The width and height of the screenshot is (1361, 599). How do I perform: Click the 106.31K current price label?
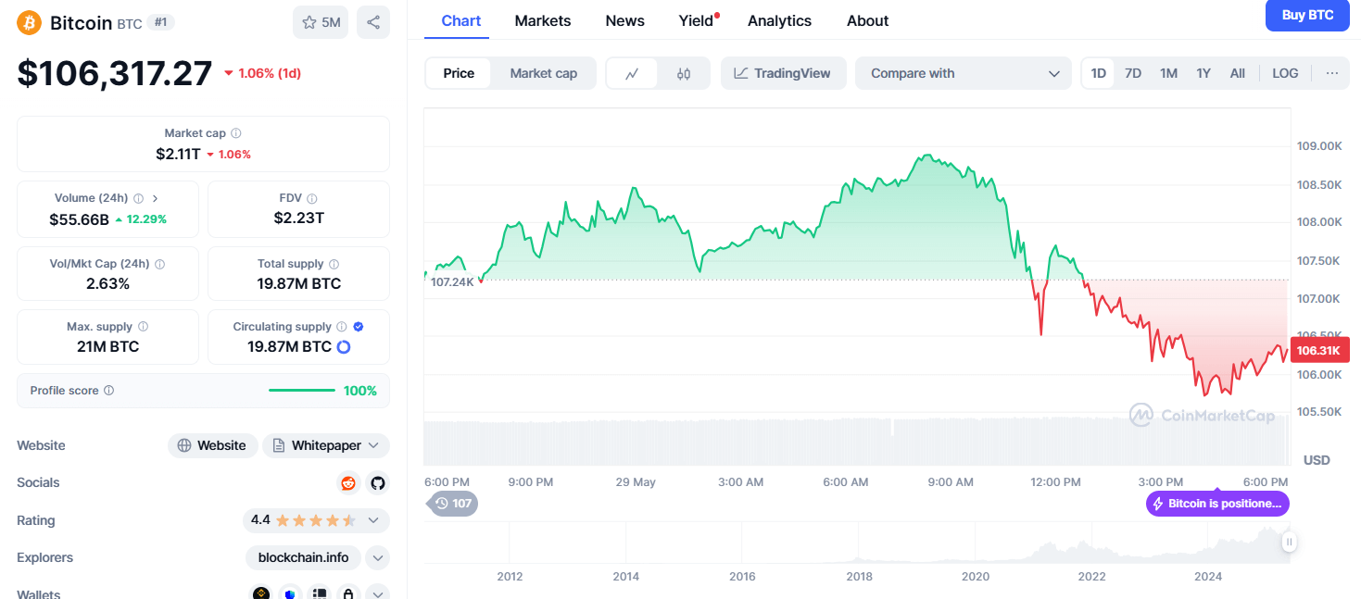pyautogui.click(x=1318, y=350)
